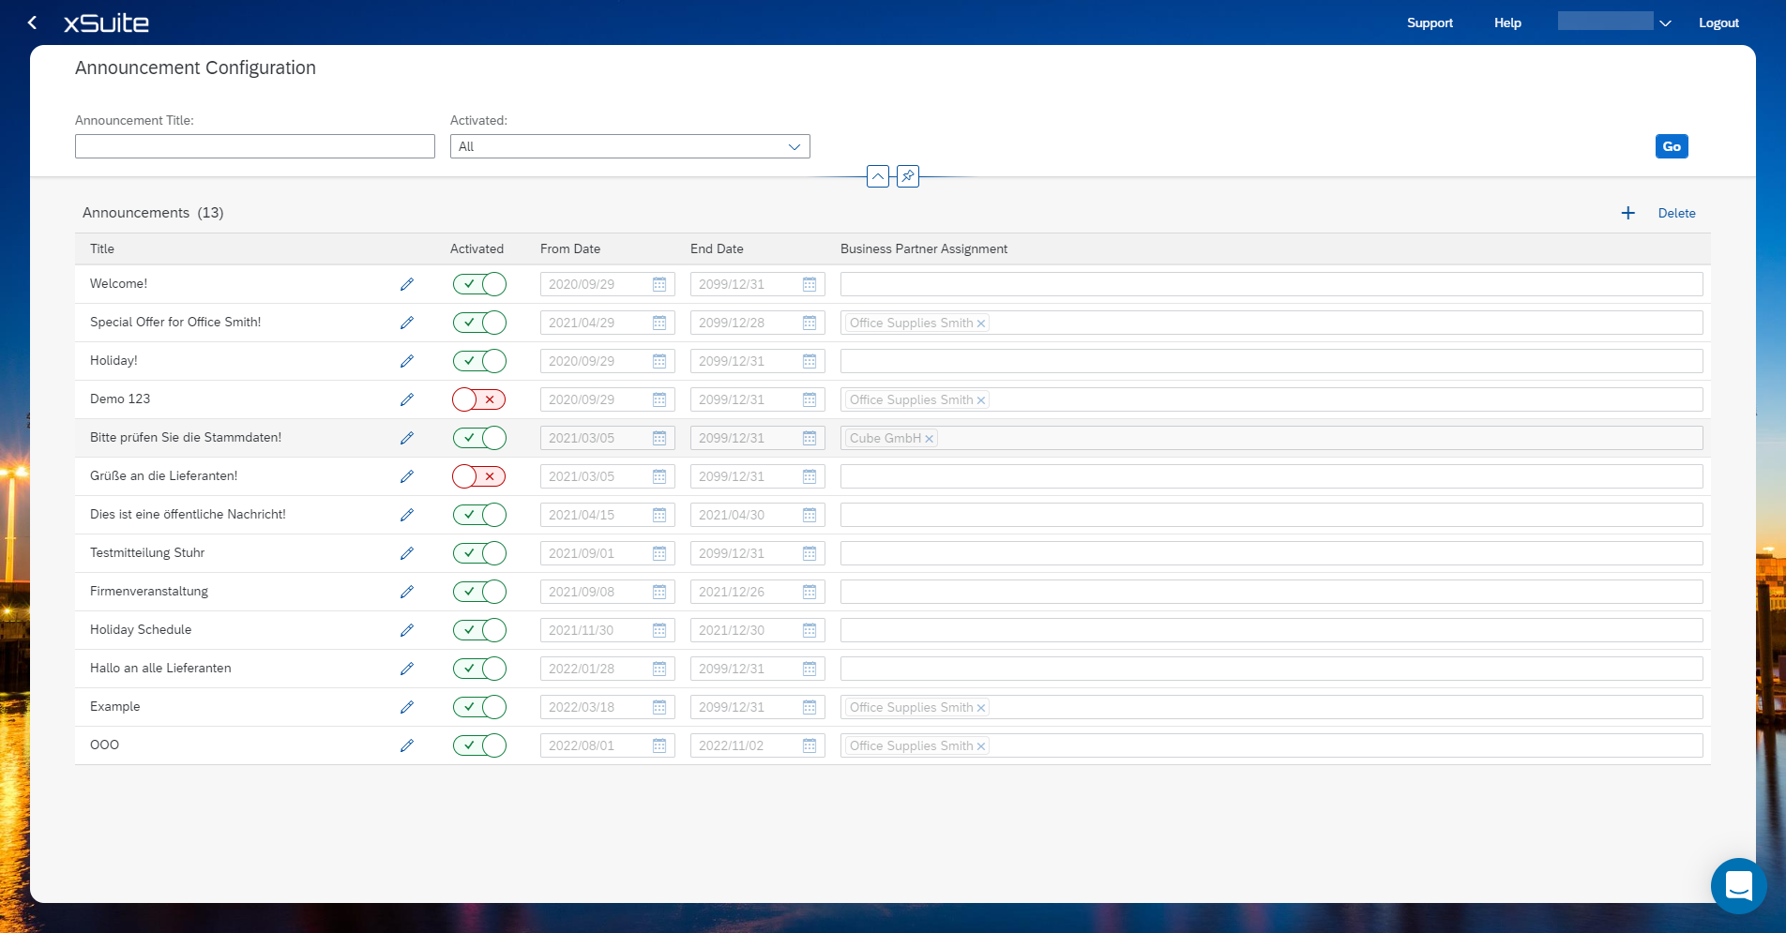
Task: Deactivate the Welcome! announcement toggle
Action: tap(479, 284)
